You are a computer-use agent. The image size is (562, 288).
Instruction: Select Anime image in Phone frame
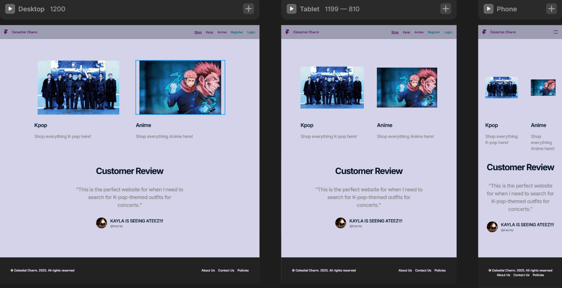click(543, 87)
